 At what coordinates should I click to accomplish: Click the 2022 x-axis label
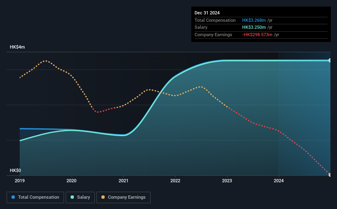[x=175, y=181]
